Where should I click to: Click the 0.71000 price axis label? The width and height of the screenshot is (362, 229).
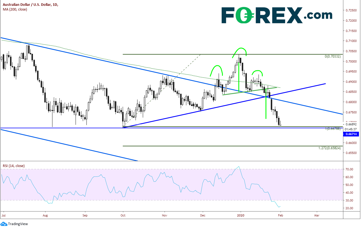click(x=351, y=41)
